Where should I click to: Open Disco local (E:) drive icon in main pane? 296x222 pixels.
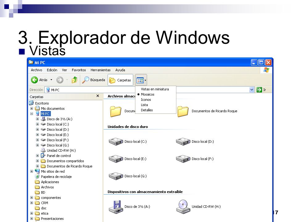click(x=116, y=159)
